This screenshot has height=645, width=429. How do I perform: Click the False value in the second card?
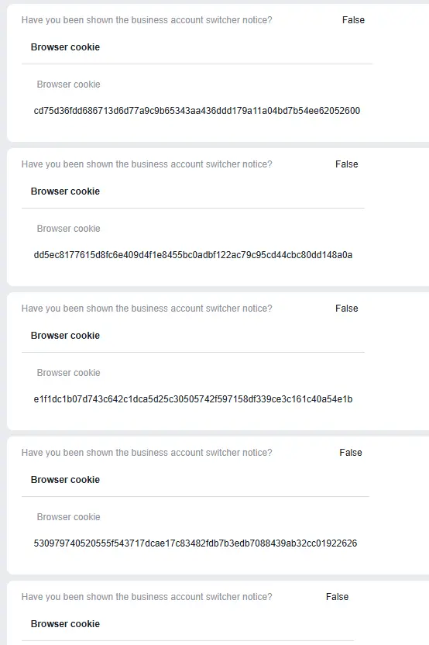(347, 164)
